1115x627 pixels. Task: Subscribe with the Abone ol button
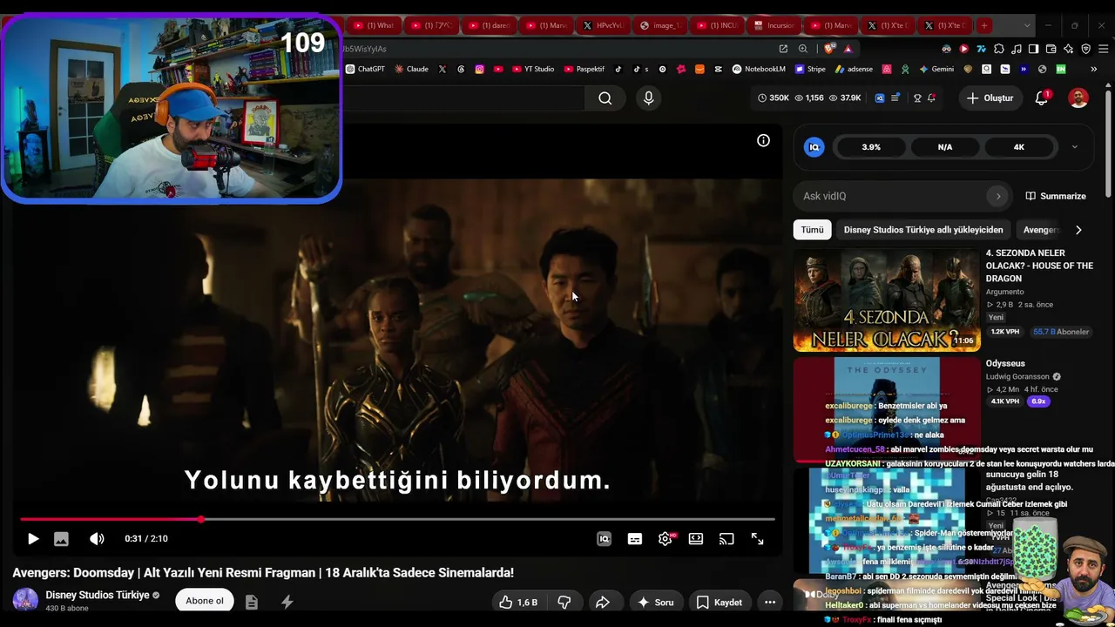205,601
